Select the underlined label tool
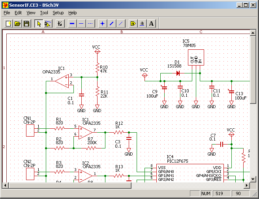 tap(142, 24)
